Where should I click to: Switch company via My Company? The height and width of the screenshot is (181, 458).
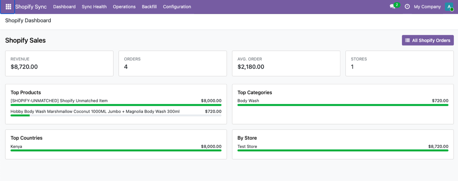427,7
